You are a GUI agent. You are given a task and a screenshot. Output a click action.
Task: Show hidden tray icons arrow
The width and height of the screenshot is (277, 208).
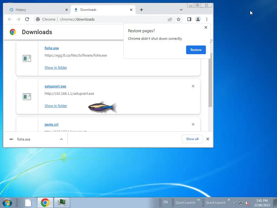pos(234,203)
